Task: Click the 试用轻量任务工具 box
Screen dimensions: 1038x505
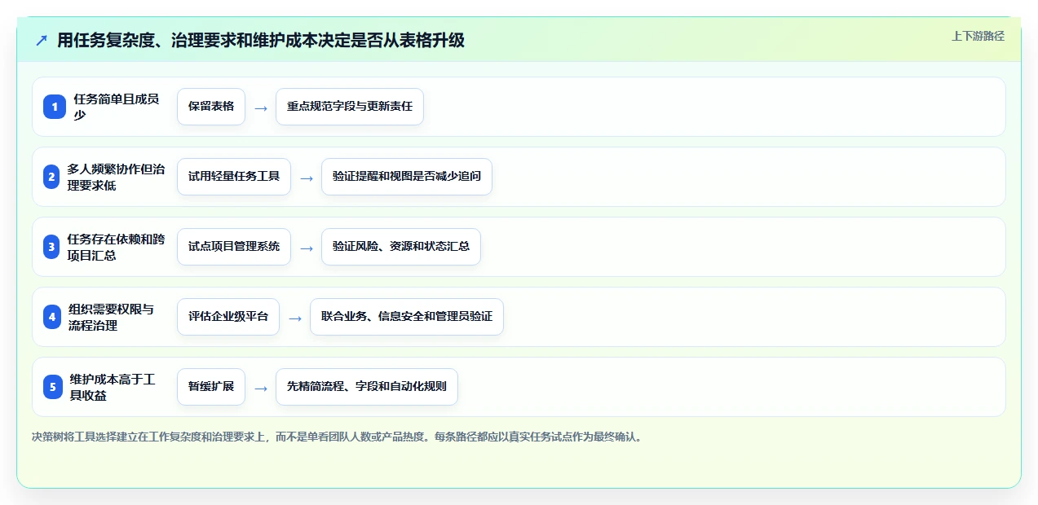Action: click(234, 177)
